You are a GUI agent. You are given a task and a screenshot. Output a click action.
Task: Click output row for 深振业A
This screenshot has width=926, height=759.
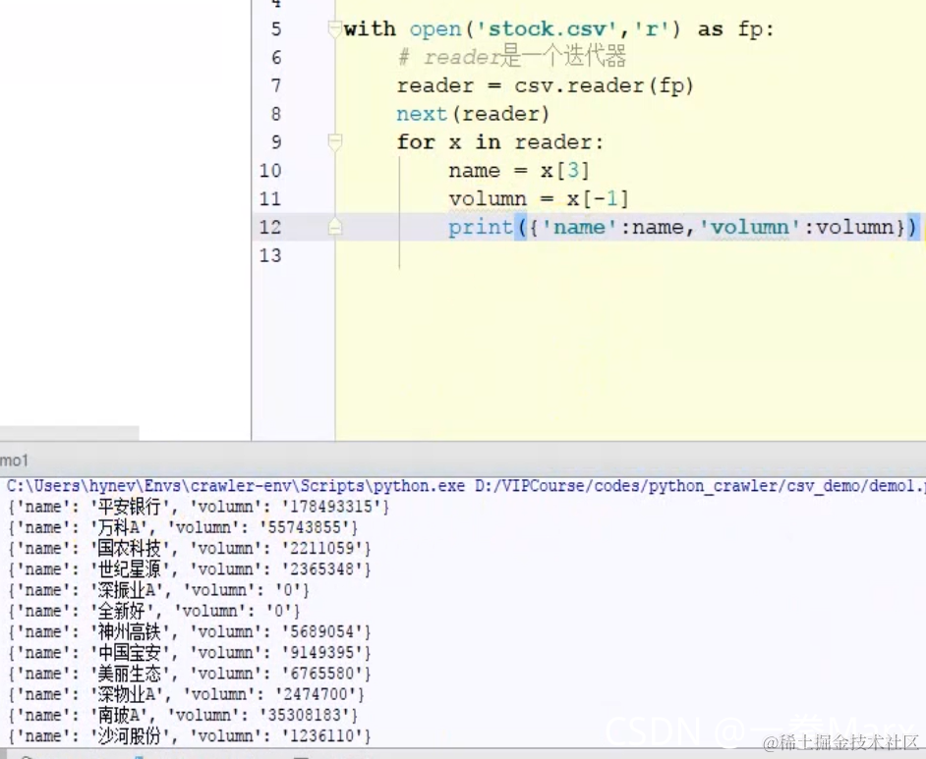(x=158, y=590)
